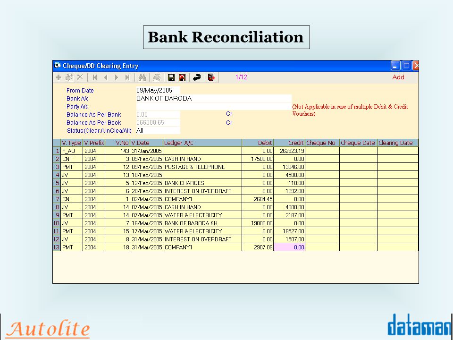This screenshot has height=340, width=453.
Task: Click credit value 110.00
Action: (289, 183)
